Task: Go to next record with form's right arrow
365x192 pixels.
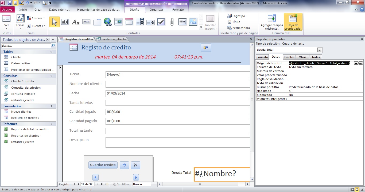Action: pyautogui.click(x=136, y=177)
